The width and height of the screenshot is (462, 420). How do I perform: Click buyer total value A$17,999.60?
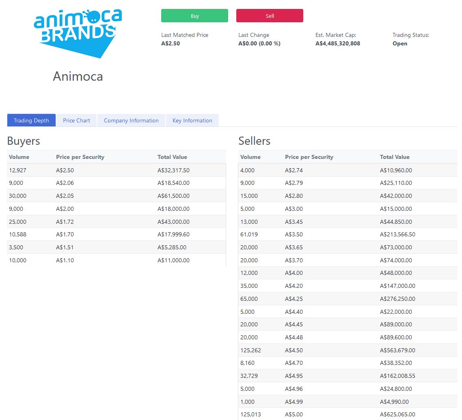(x=173, y=234)
